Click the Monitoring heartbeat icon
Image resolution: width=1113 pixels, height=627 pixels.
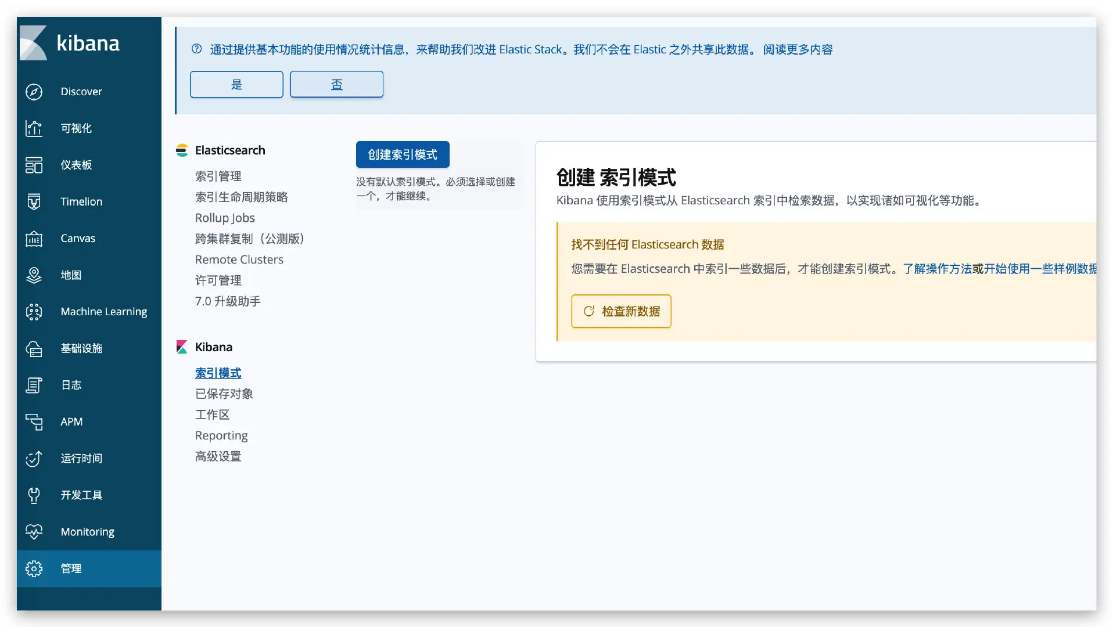pyautogui.click(x=34, y=532)
